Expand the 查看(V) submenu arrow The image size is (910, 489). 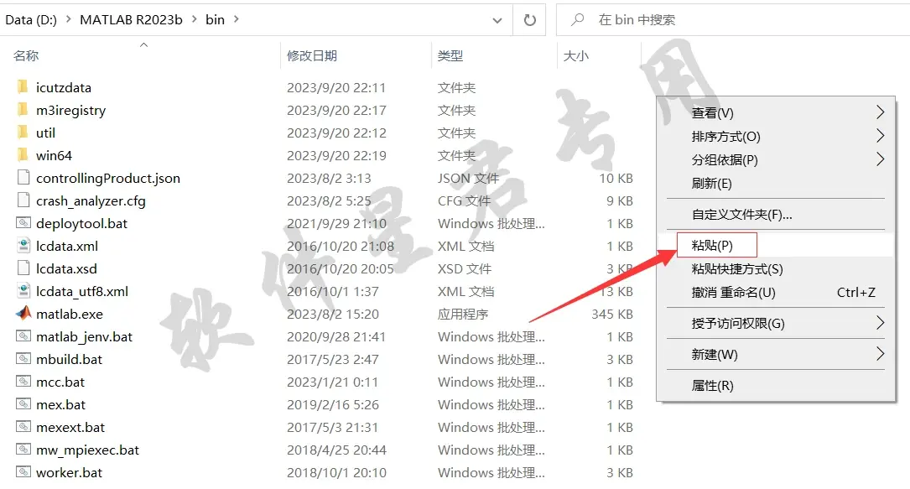click(880, 112)
